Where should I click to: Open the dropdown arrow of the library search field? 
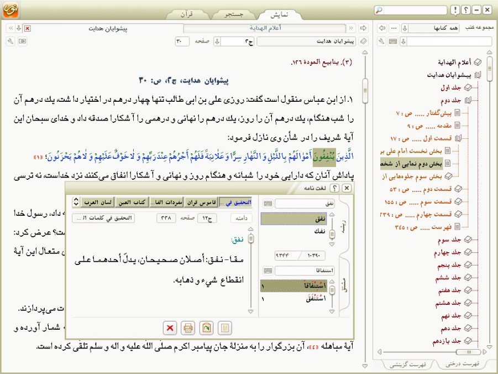(x=403, y=41)
